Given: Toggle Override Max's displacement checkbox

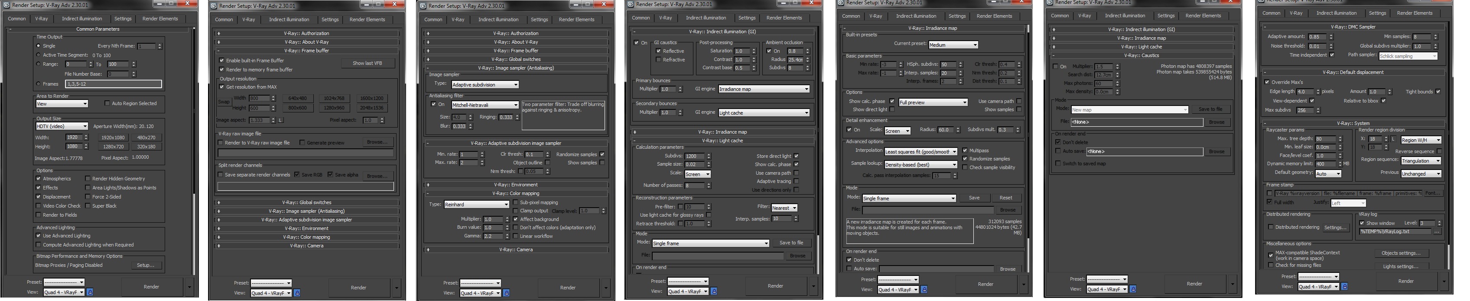Looking at the screenshot, I should pos(1268,82).
